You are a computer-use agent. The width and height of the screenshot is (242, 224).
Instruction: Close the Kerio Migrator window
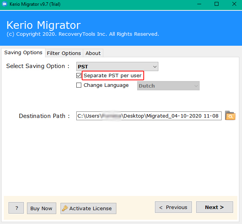pyautogui.click(x=234, y=4)
